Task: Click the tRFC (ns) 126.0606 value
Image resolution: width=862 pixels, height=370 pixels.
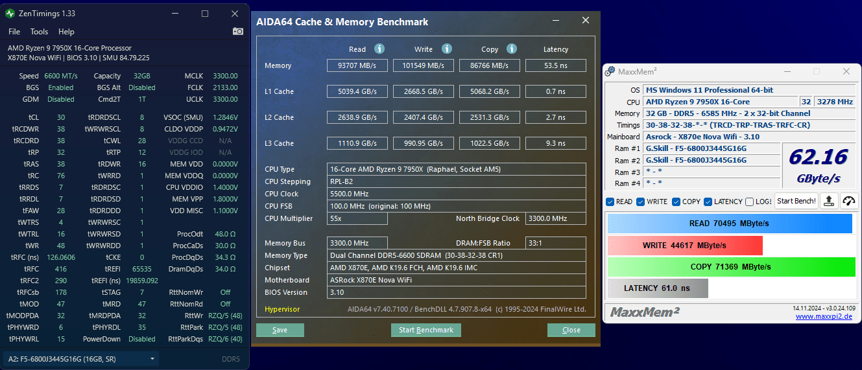Action: point(61,257)
